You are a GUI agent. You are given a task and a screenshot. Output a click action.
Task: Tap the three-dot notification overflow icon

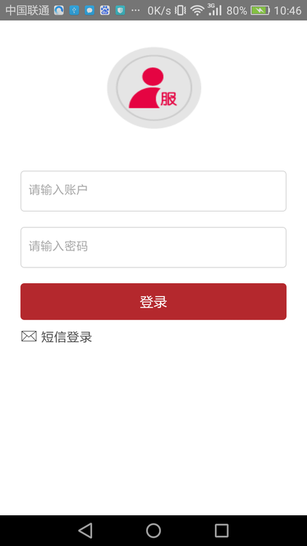(135, 10)
